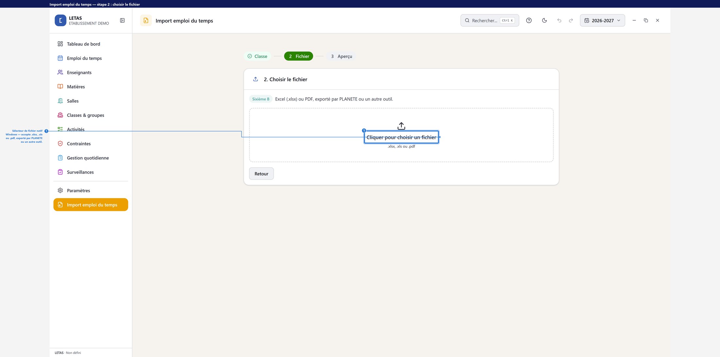
Task: Click the Contraintes shield icon
Action: click(x=60, y=143)
